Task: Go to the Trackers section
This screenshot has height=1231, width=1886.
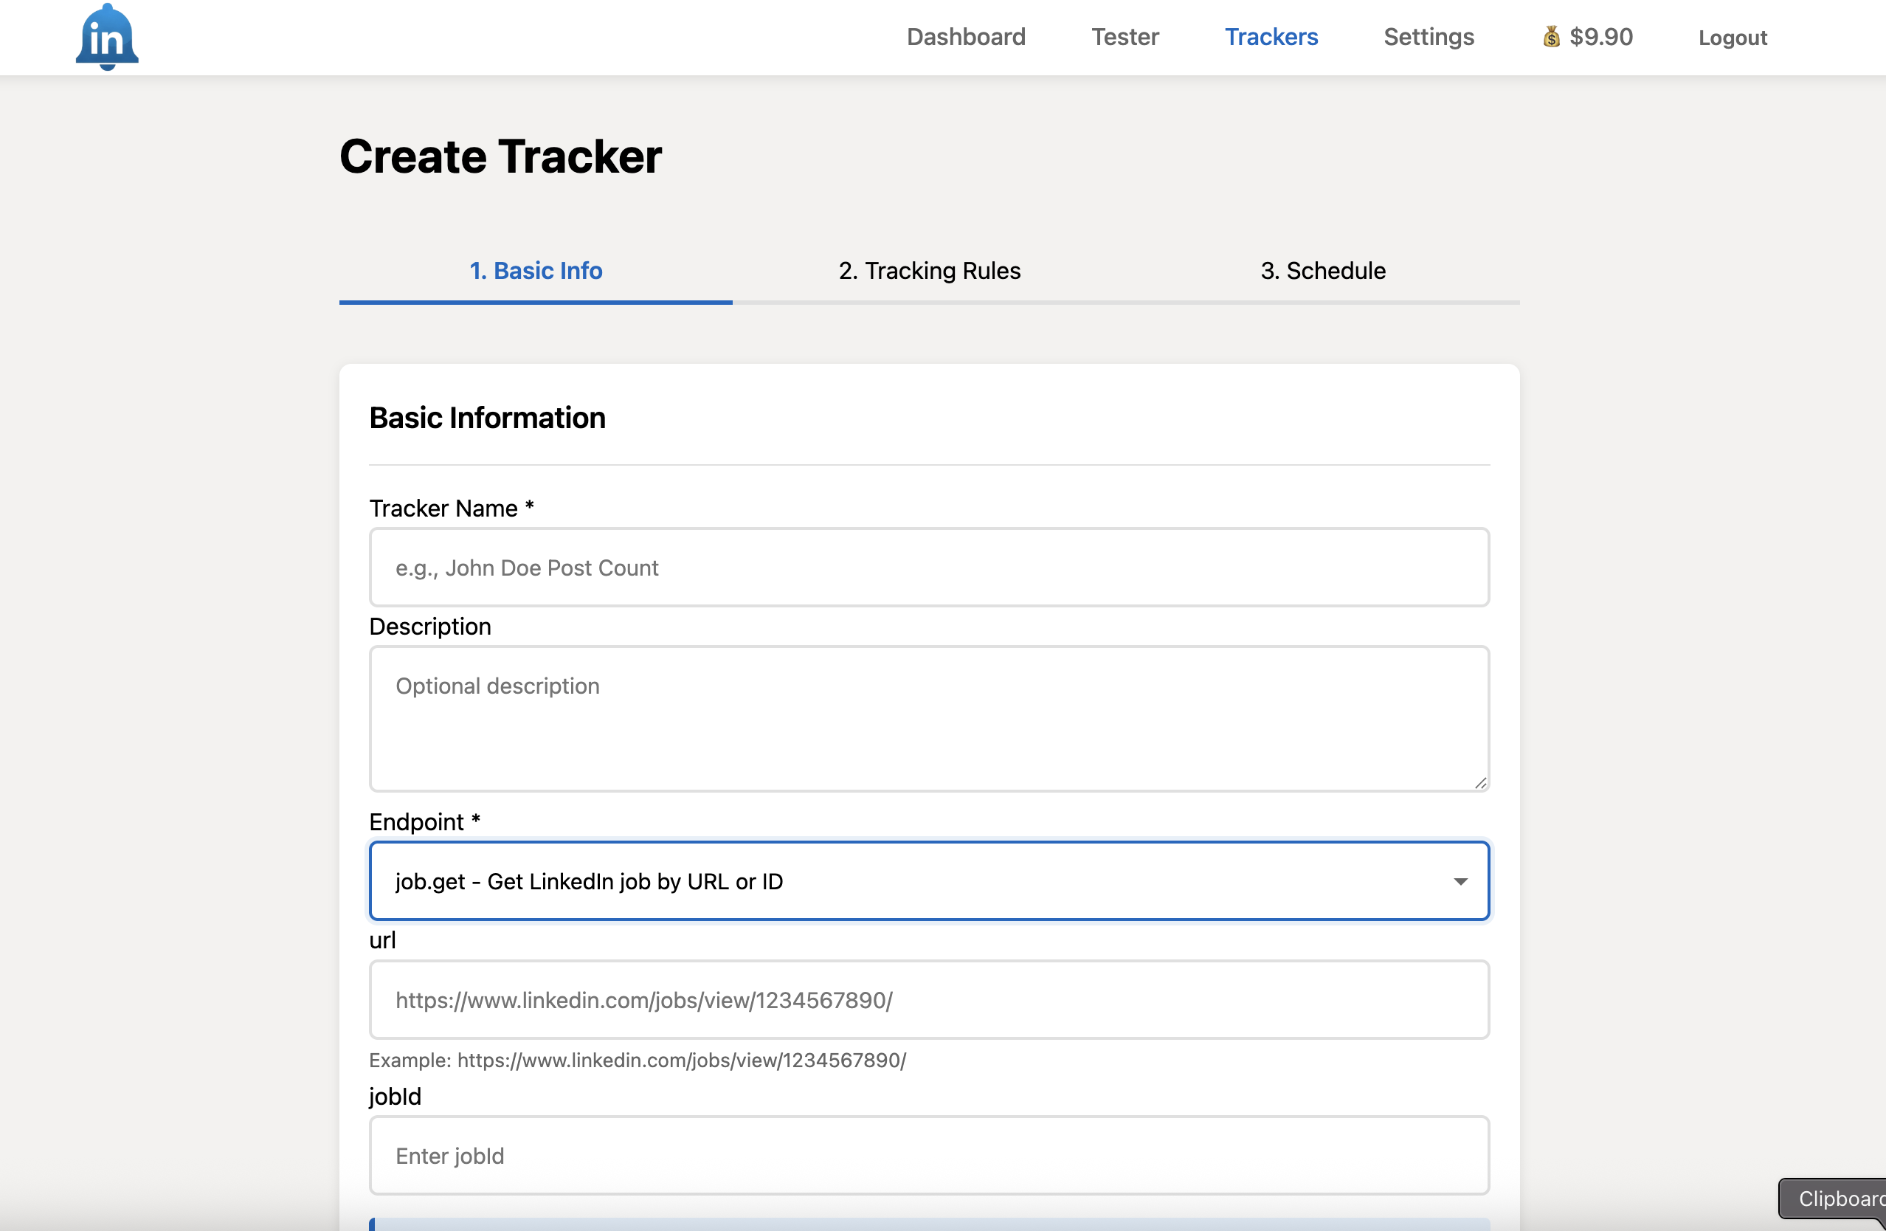Action: point(1271,36)
